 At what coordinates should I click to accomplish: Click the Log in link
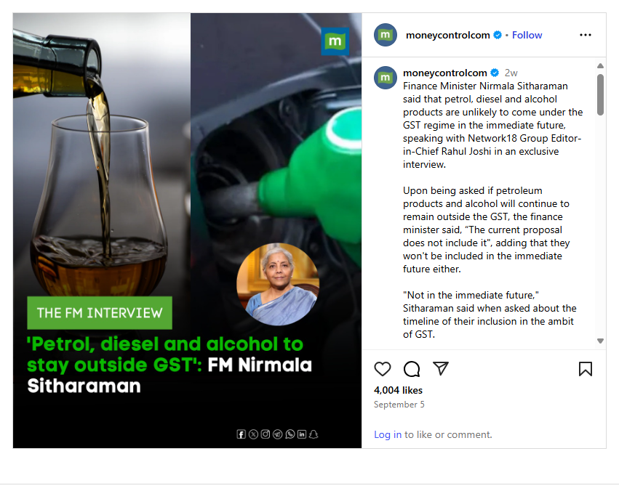click(387, 434)
